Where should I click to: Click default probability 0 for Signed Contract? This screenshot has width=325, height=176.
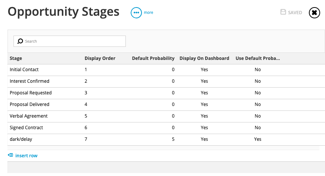pos(173,127)
